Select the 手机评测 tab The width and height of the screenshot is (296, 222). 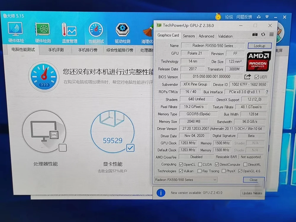56,50
